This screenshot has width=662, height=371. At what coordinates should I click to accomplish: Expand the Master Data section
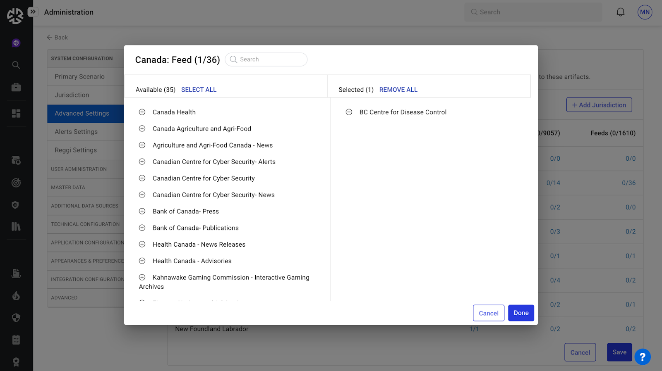coord(68,188)
